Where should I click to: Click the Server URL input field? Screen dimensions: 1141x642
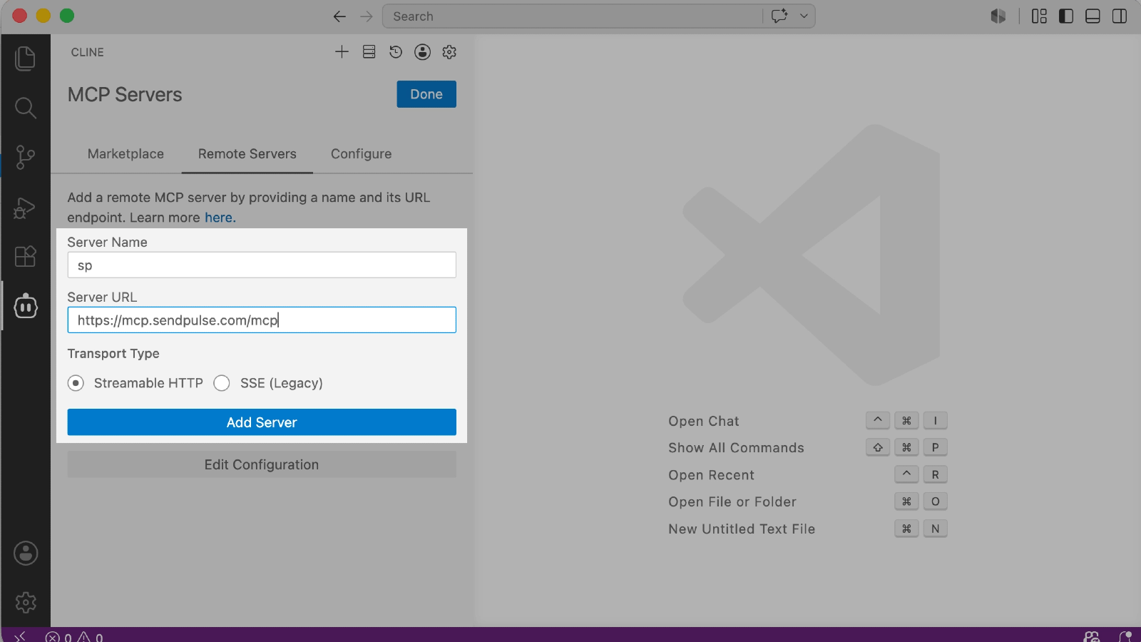point(262,320)
